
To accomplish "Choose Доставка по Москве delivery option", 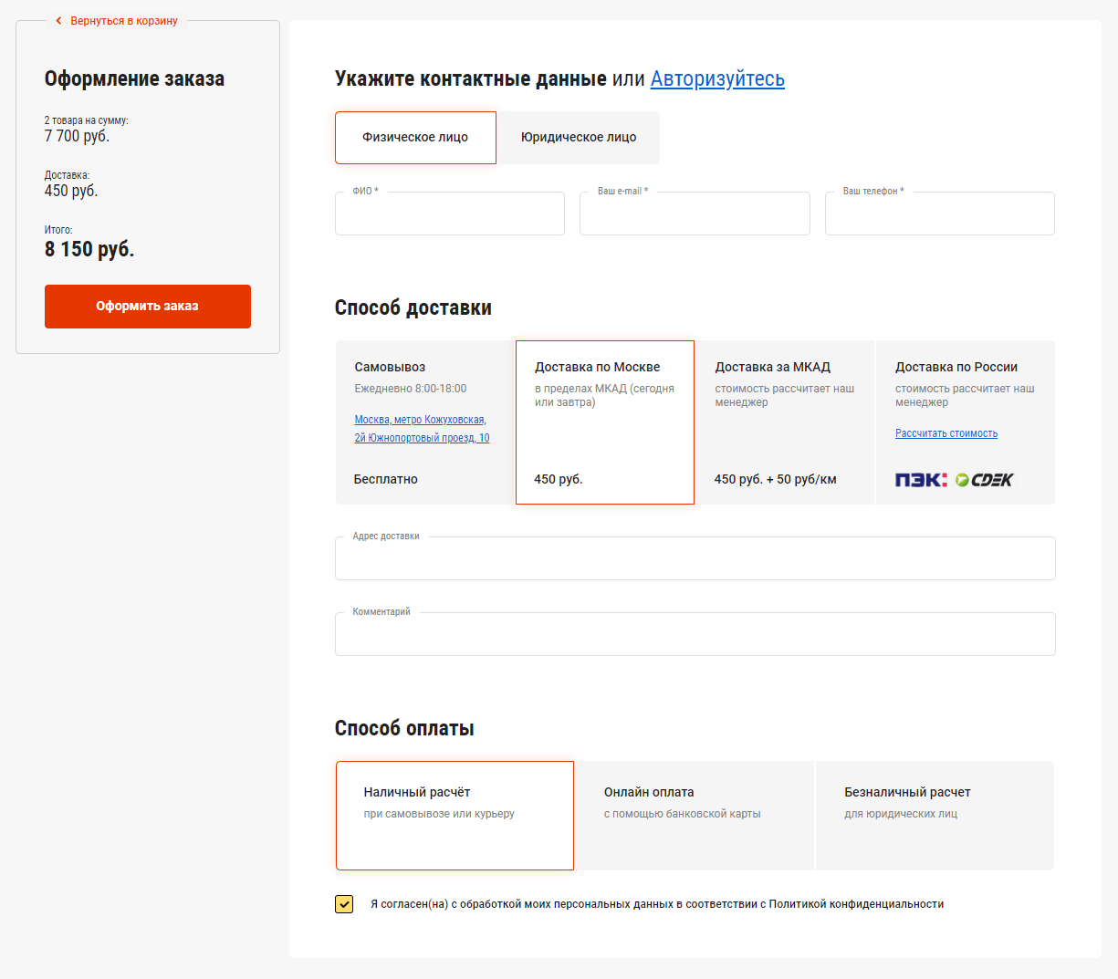I will point(604,422).
